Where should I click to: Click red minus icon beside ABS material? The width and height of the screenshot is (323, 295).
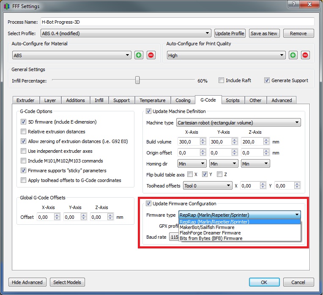point(151,55)
